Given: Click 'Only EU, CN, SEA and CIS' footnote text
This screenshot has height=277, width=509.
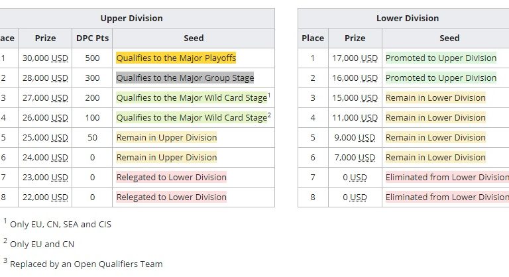Looking at the screenshot, I should 60,225.
